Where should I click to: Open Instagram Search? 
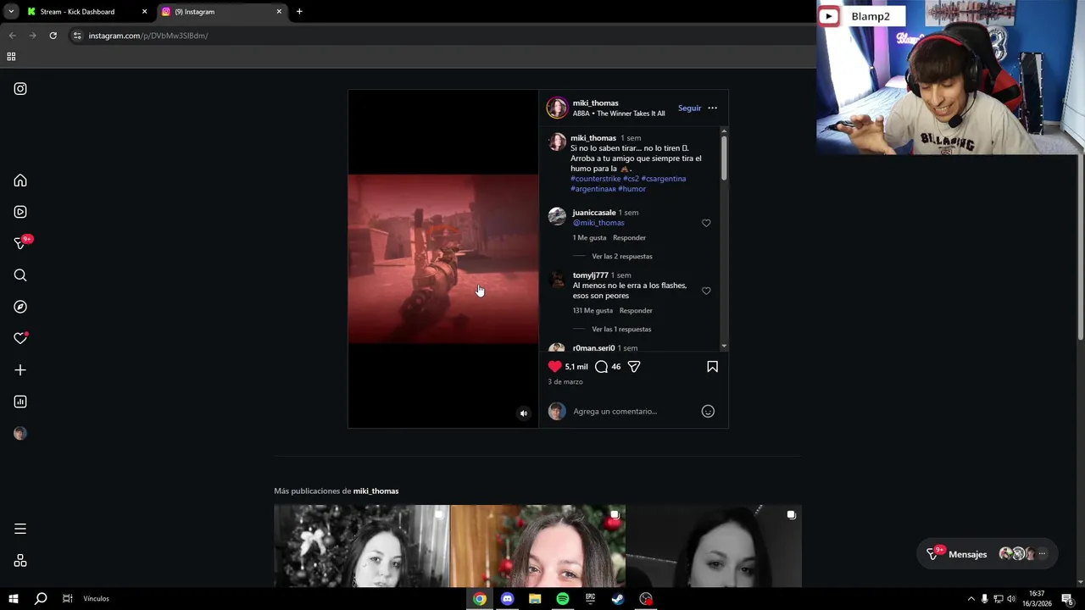point(20,275)
